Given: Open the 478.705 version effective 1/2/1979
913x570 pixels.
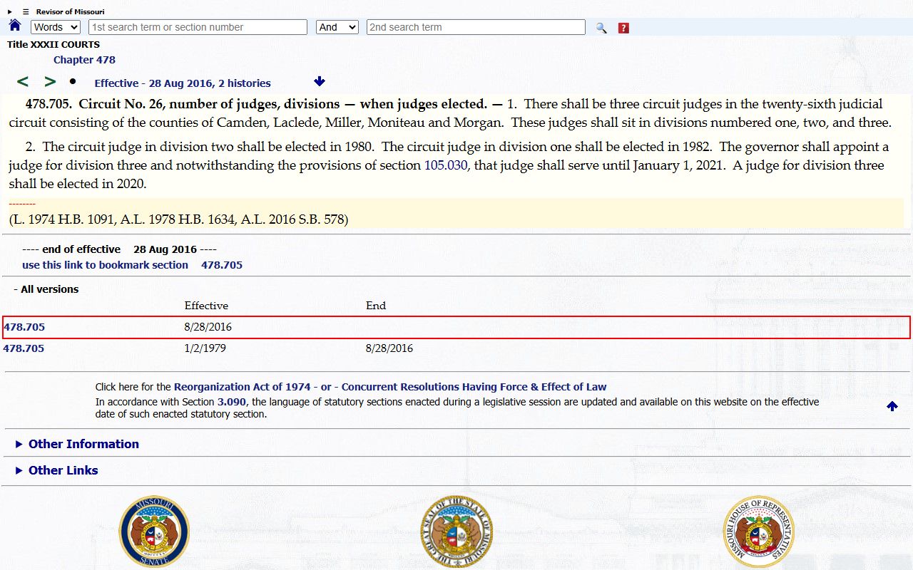Looking at the screenshot, I should (x=24, y=348).
